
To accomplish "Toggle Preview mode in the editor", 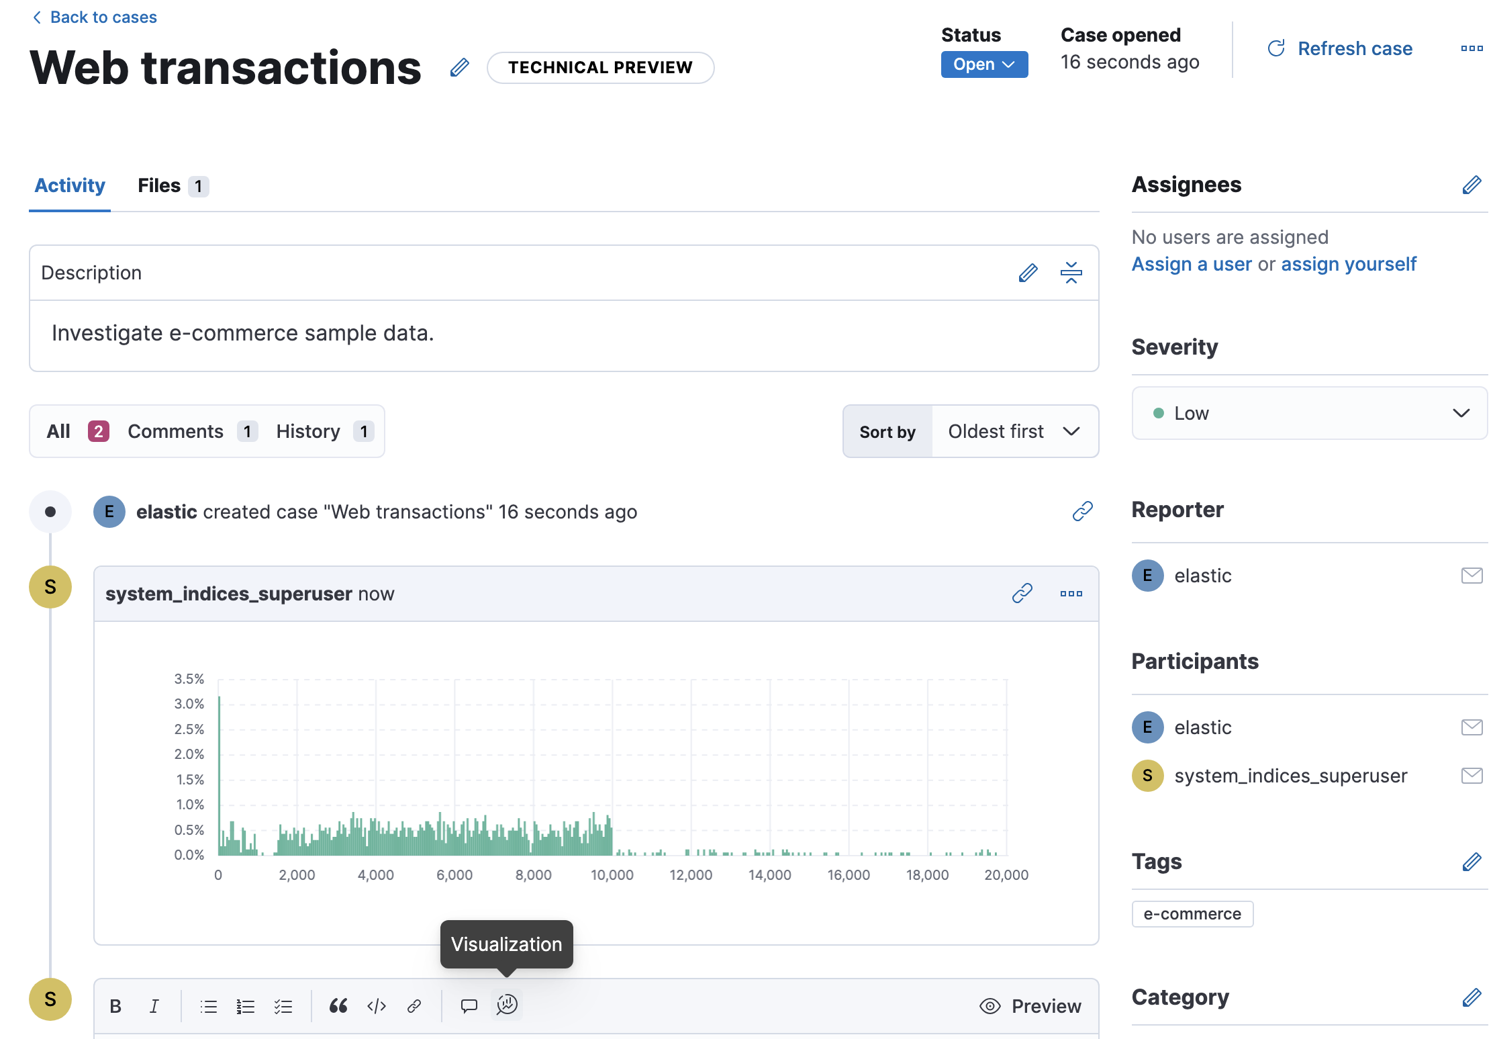I will tap(1030, 1005).
